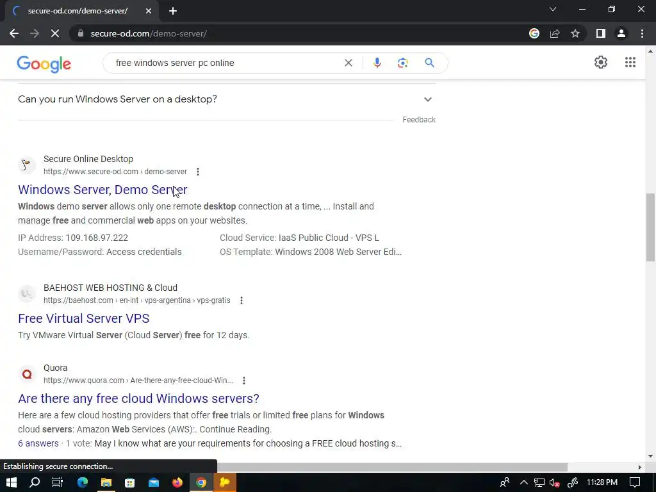The height and width of the screenshot is (492, 656).
Task: Click the '6 answers' link
Action: tap(38, 443)
